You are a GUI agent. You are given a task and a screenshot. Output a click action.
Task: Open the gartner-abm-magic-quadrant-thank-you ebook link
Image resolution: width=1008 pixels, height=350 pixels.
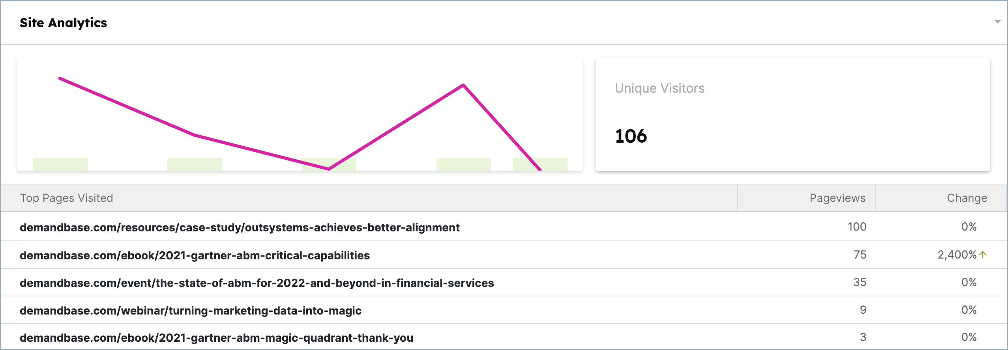coord(216,338)
